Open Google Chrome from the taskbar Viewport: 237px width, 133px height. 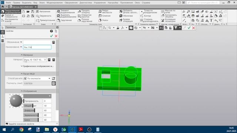(x=21, y=130)
